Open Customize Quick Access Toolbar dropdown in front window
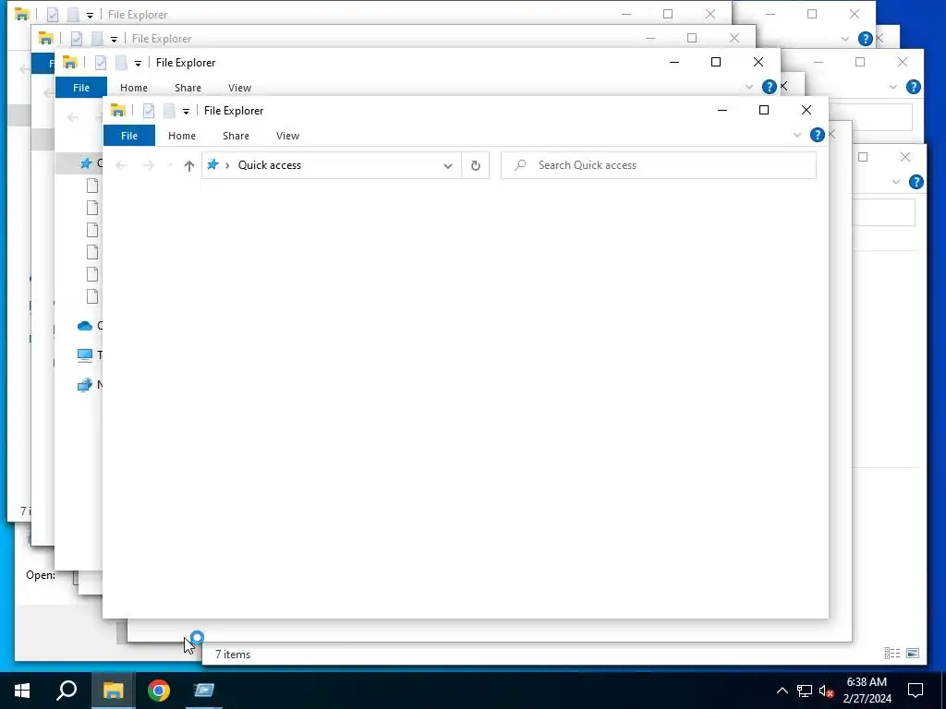Image resolution: width=946 pixels, height=709 pixels. [x=186, y=111]
